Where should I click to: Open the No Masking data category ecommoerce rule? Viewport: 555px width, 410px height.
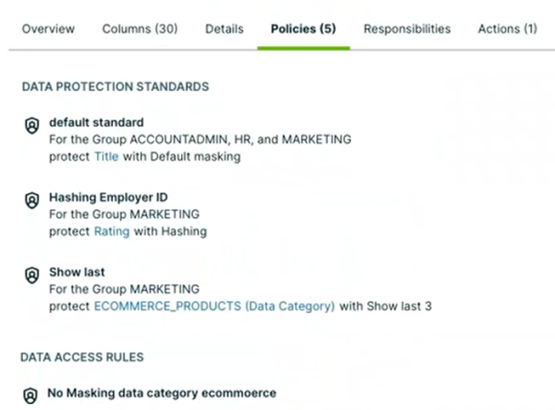pyautogui.click(x=161, y=393)
